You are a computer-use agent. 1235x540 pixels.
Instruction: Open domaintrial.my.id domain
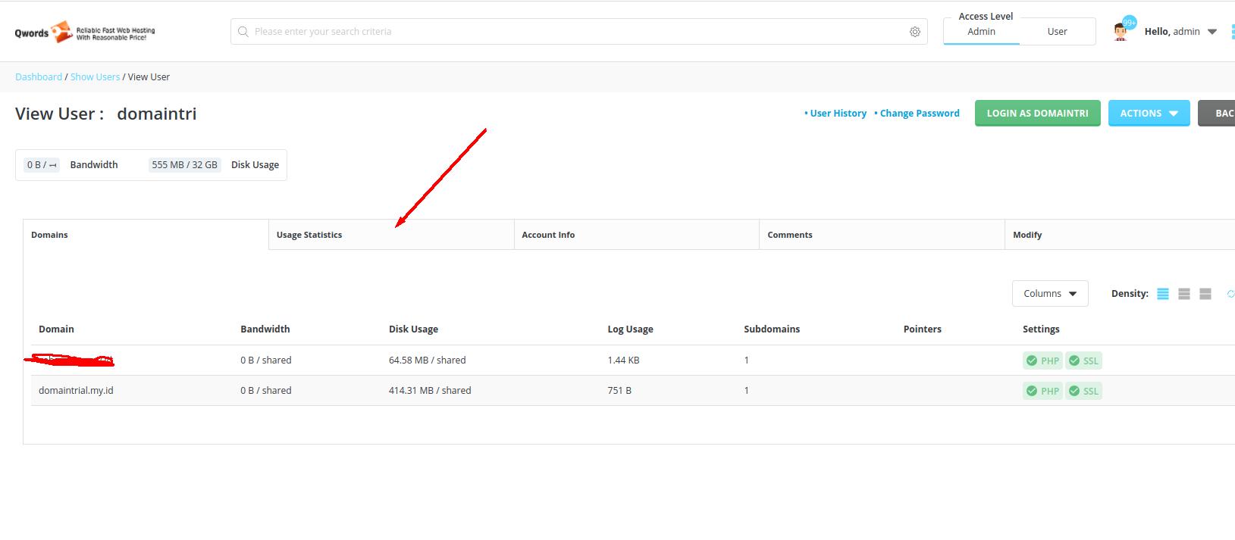point(76,390)
